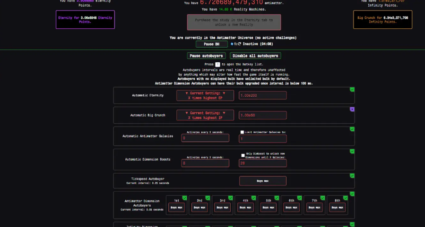Click the Inactive (04:08) black hole status

(258, 44)
